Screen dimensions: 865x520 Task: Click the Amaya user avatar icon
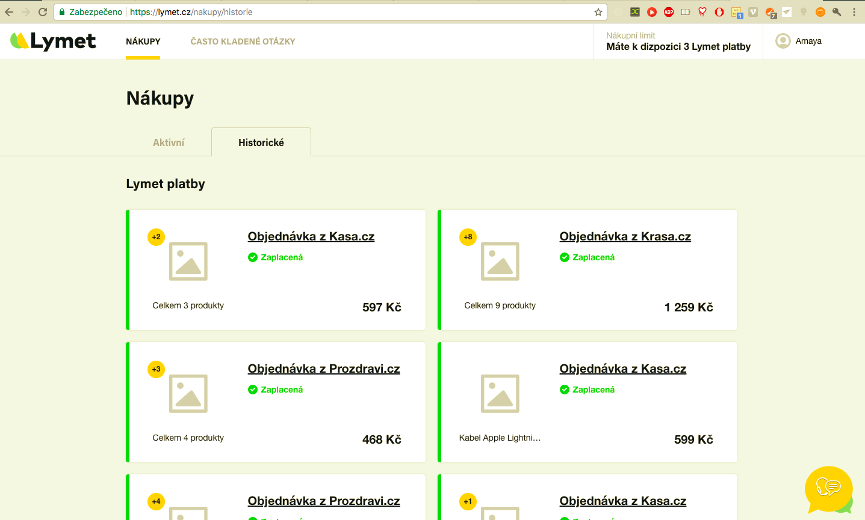783,41
